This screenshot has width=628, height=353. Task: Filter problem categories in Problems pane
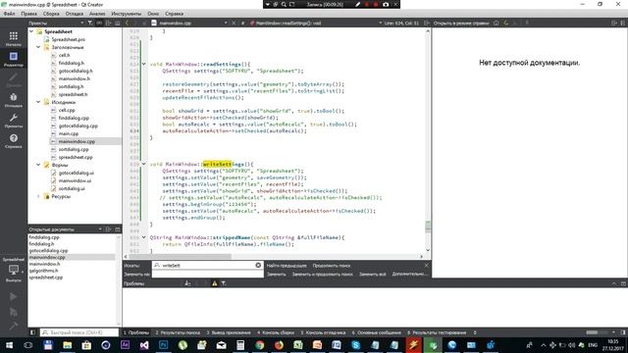click(x=224, y=283)
